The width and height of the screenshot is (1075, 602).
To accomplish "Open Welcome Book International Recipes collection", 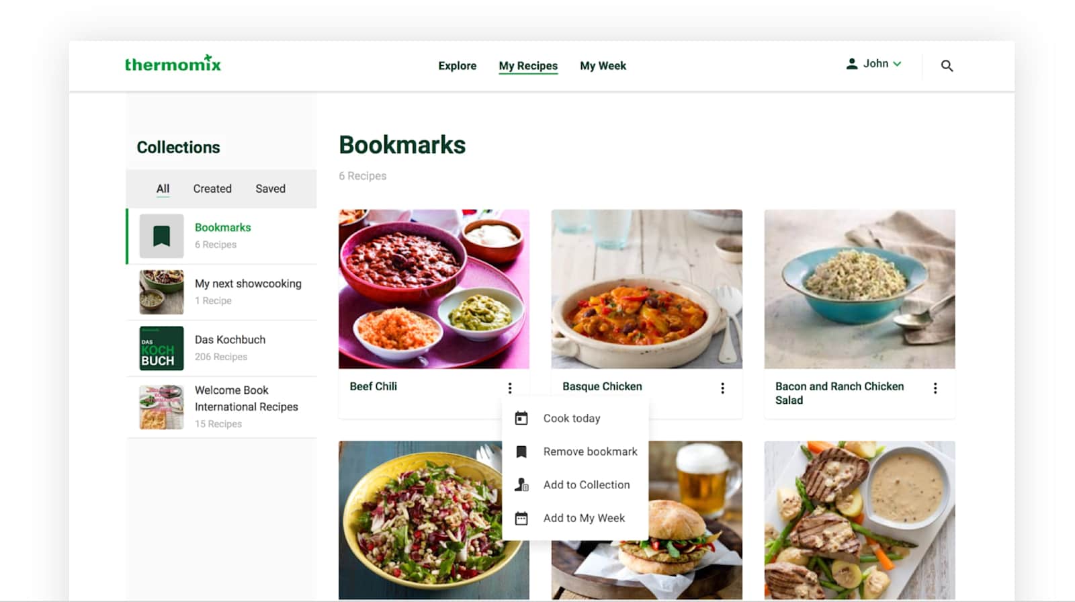I will tap(246, 398).
